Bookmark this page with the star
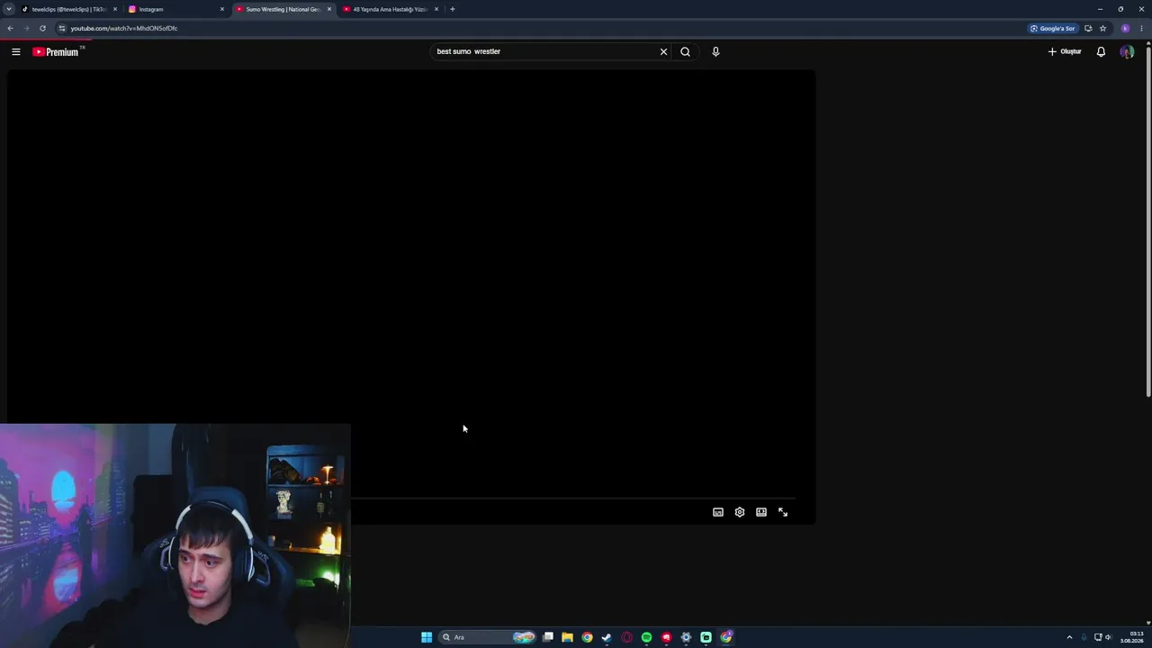 [1102, 28]
